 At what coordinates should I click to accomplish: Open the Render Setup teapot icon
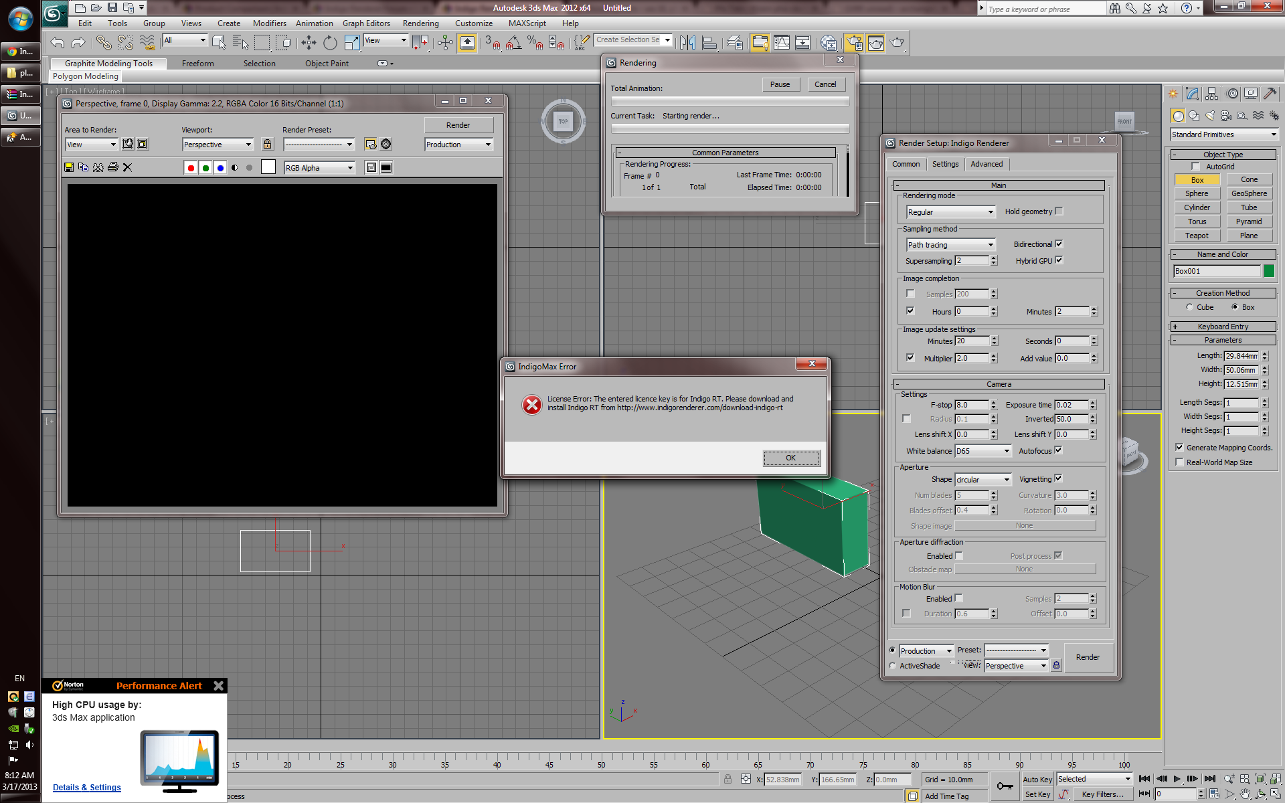pyautogui.click(x=854, y=43)
